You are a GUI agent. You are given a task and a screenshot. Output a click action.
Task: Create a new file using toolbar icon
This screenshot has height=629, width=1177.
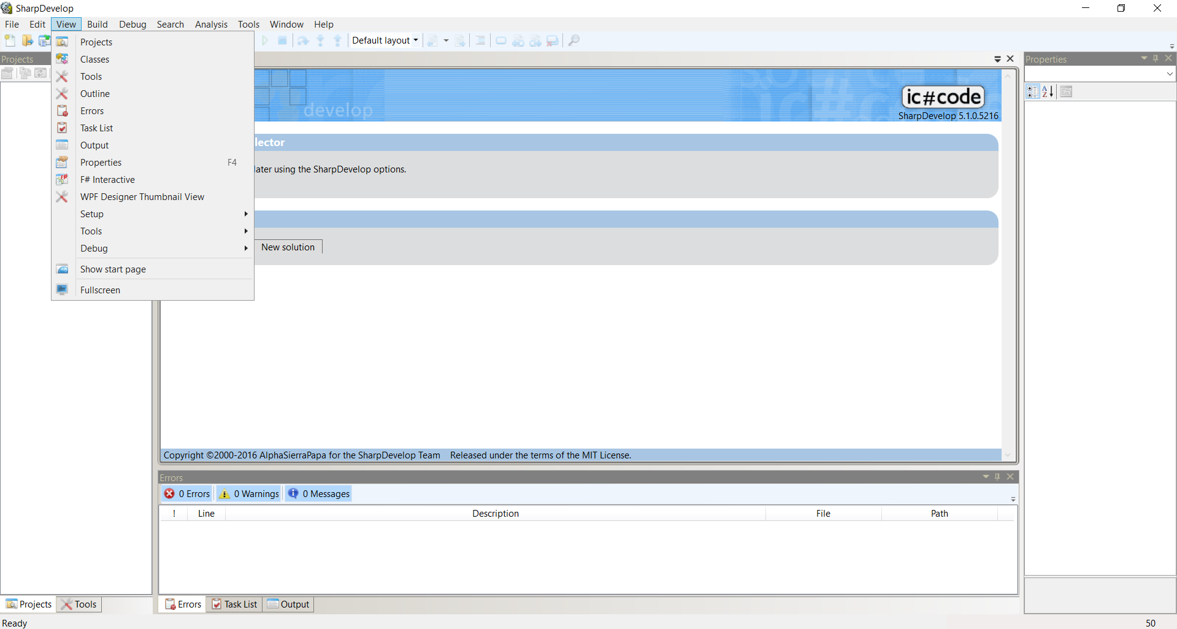point(9,41)
